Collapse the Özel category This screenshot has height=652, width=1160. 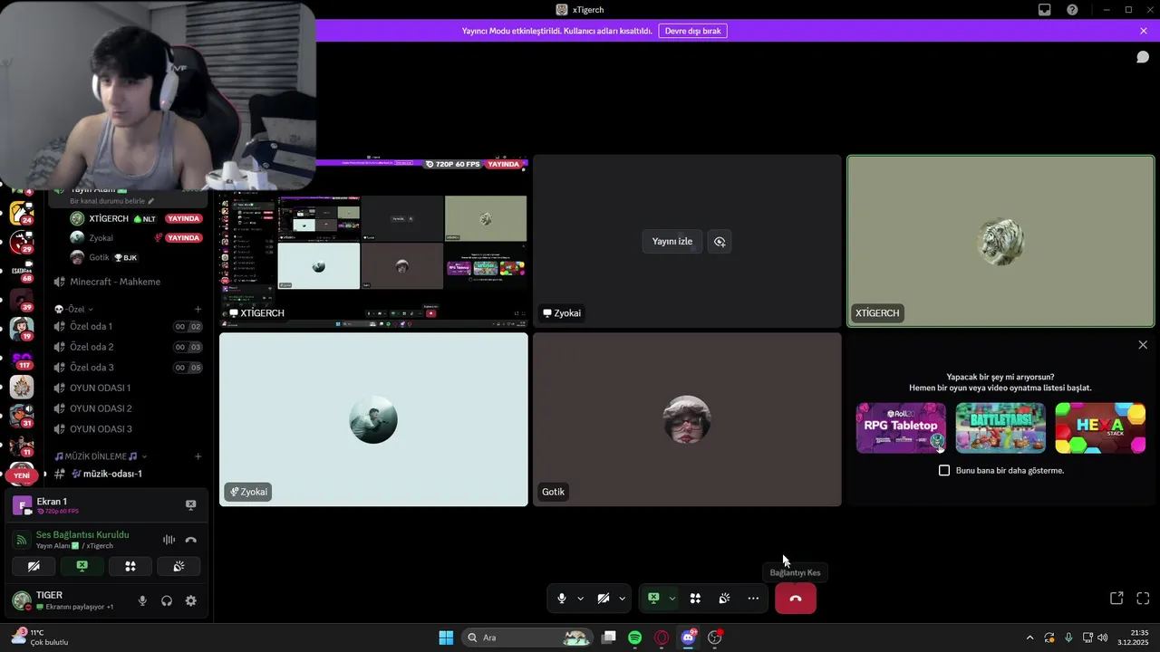click(75, 309)
